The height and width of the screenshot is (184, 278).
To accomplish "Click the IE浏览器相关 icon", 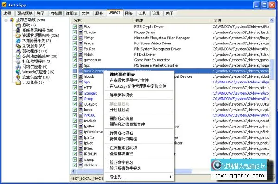I will (18, 41).
